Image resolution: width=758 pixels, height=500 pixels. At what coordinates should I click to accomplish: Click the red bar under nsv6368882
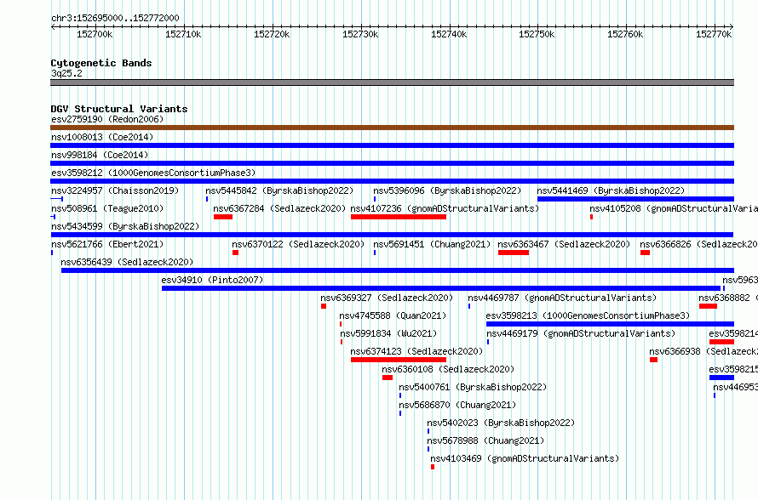pyautogui.click(x=708, y=306)
